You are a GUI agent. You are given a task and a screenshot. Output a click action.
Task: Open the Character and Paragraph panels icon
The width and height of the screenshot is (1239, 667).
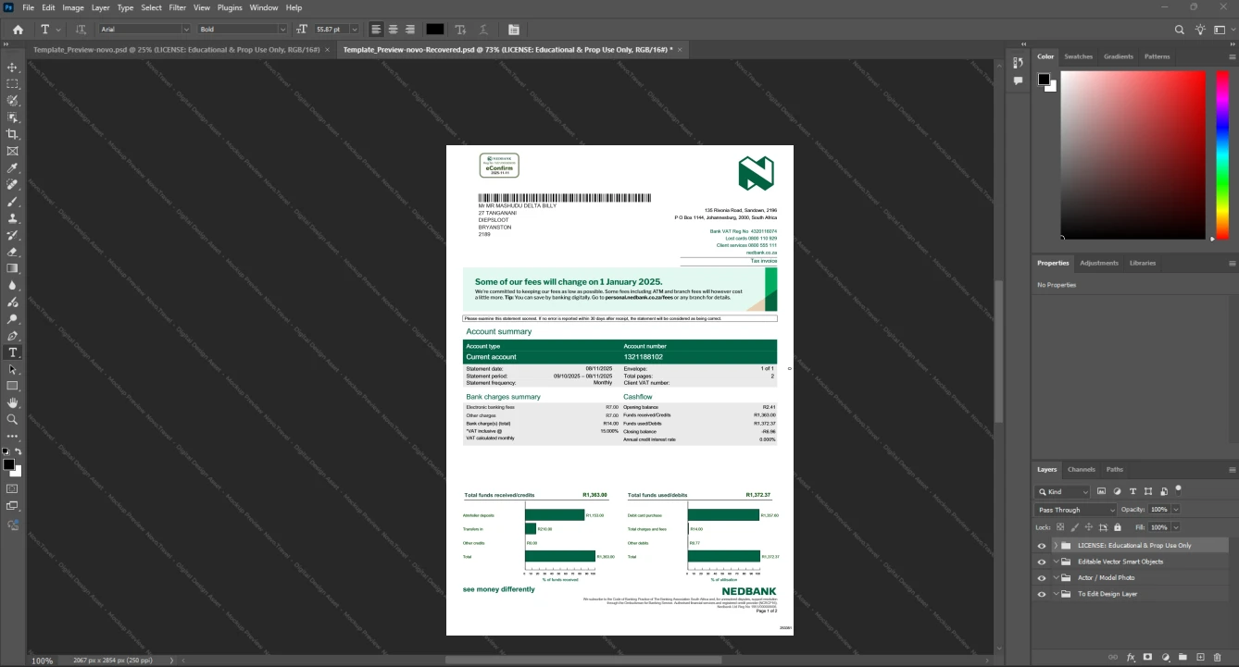[x=514, y=30]
